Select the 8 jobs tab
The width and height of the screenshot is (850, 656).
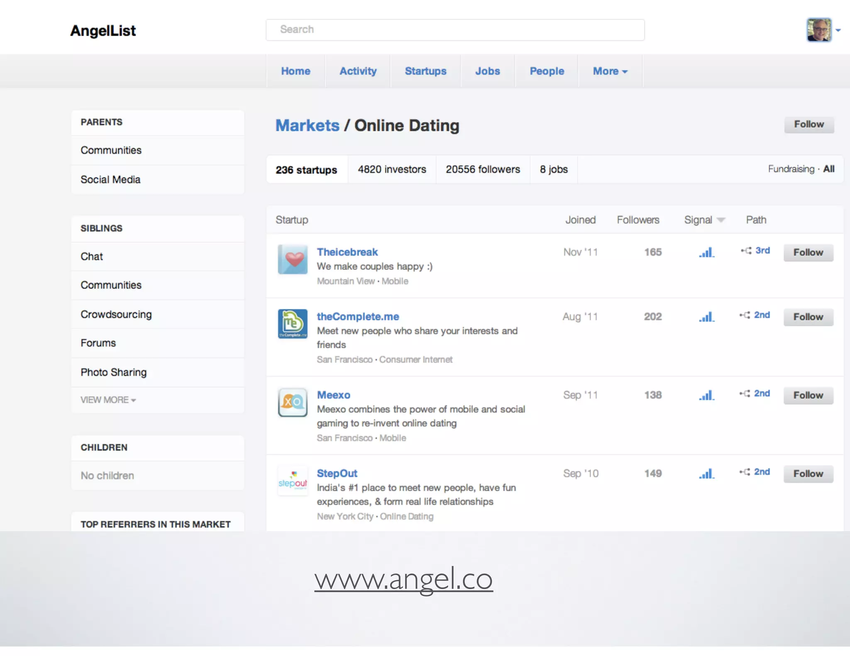(x=554, y=170)
